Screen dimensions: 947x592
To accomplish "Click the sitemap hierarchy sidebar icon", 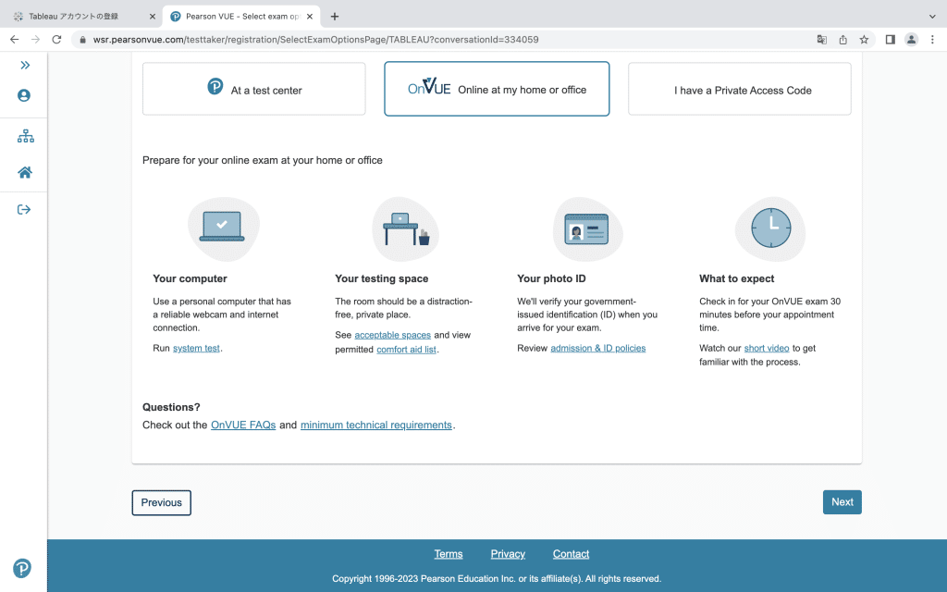I will [x=25, y=136].
